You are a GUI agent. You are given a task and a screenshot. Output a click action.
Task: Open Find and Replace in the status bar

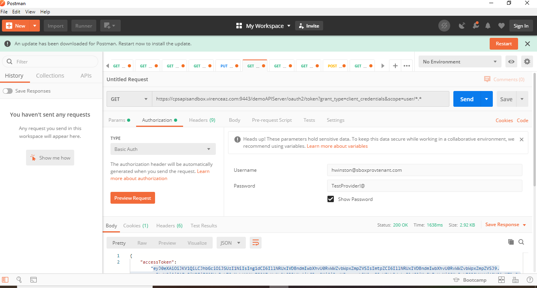click(19, 280)
